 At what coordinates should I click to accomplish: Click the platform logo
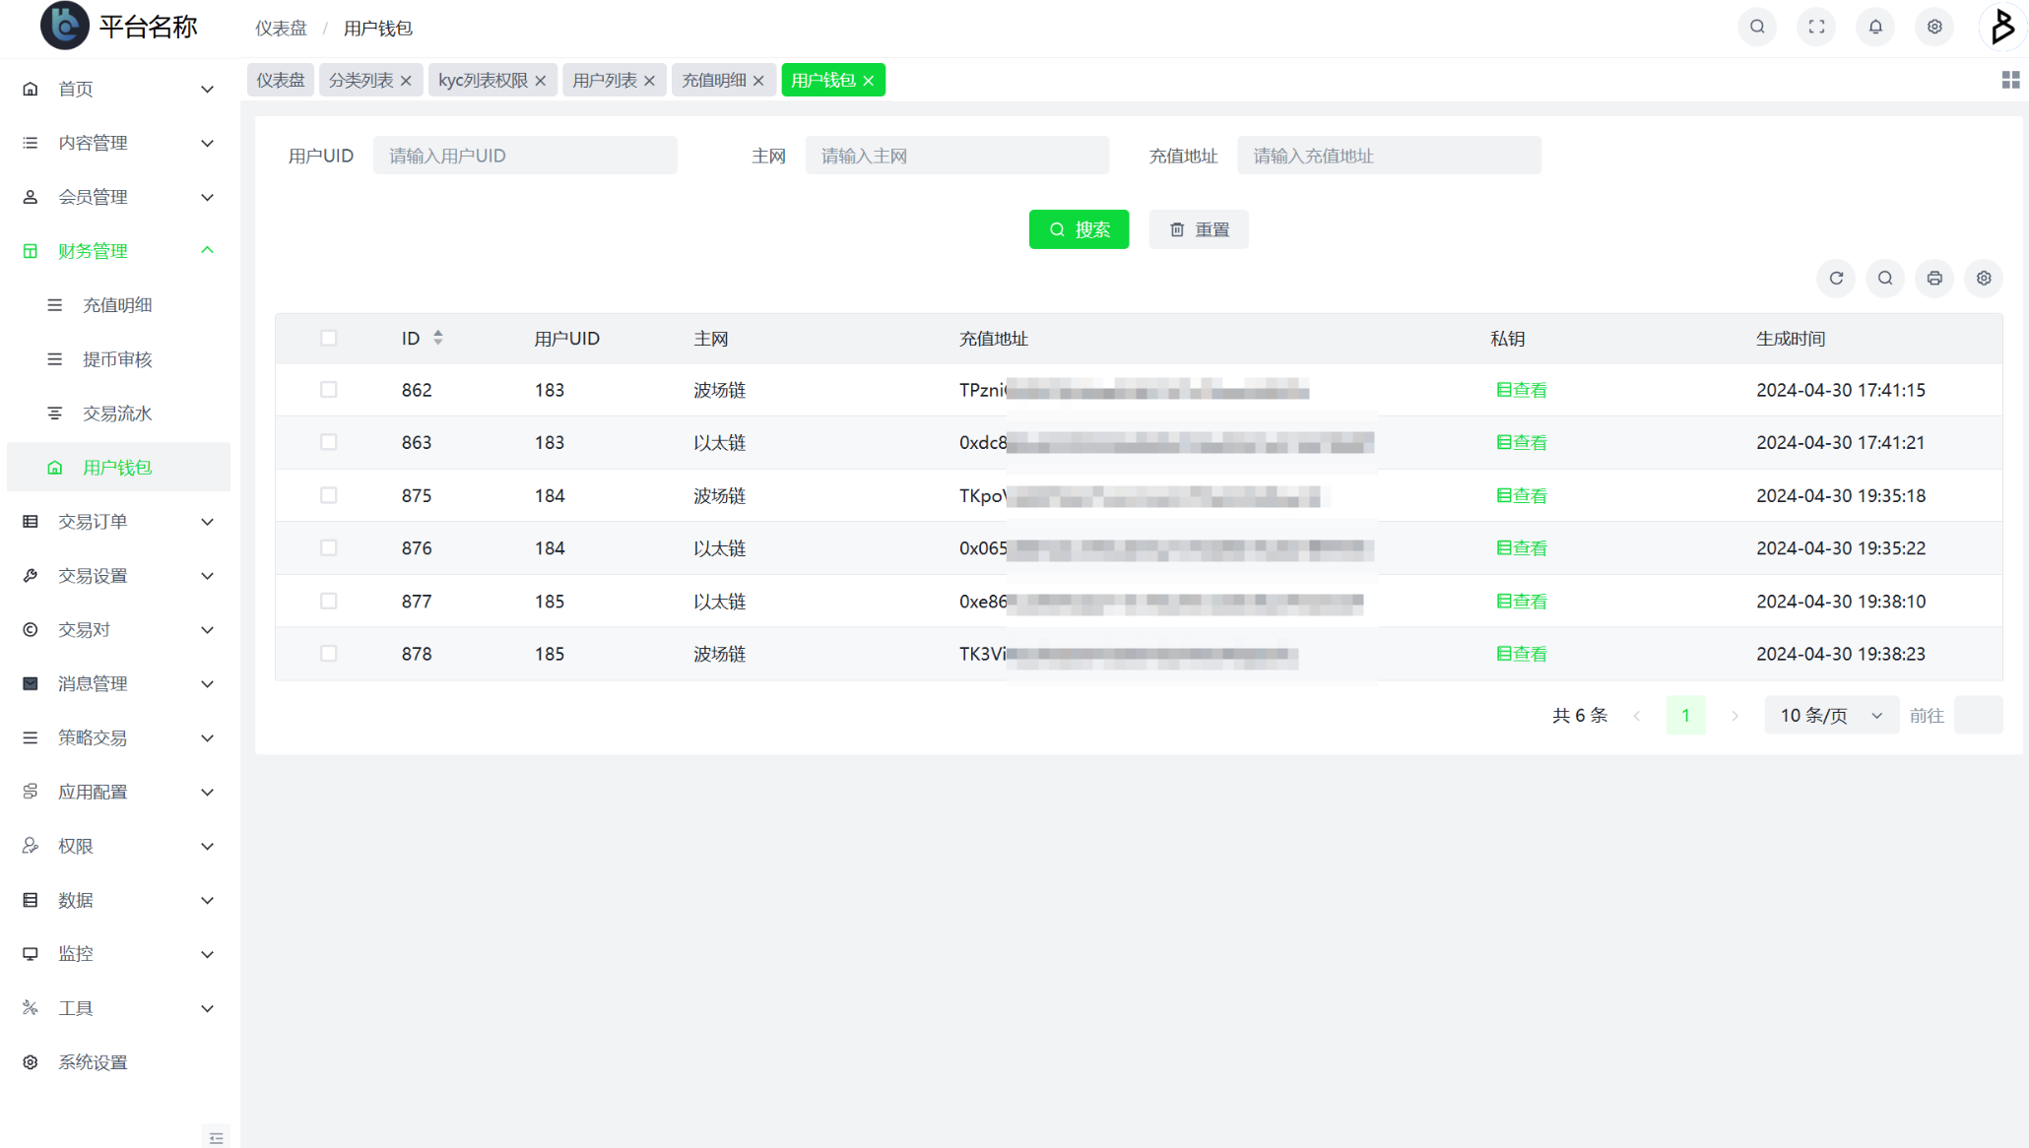(65, 27)
